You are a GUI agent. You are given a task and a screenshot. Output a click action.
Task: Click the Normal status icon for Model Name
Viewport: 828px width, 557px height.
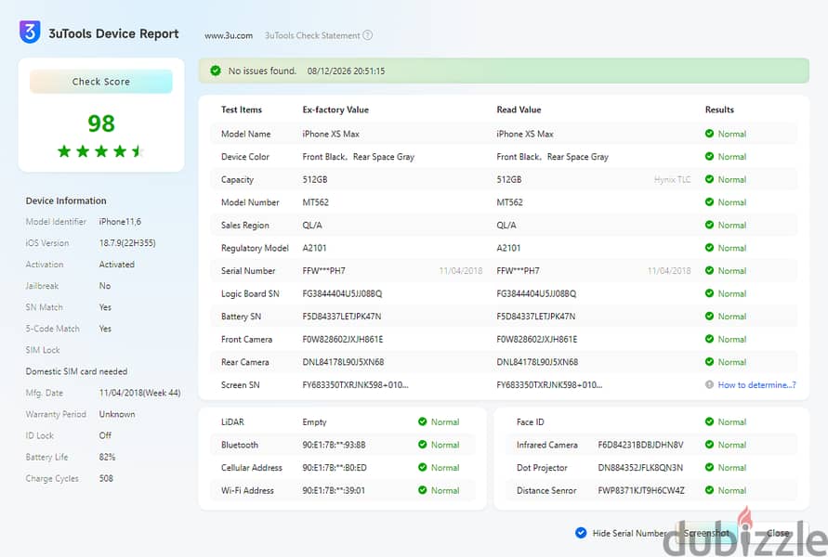pos(709,134)
